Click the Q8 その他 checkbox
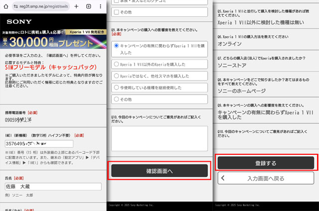 click(116, 12)
